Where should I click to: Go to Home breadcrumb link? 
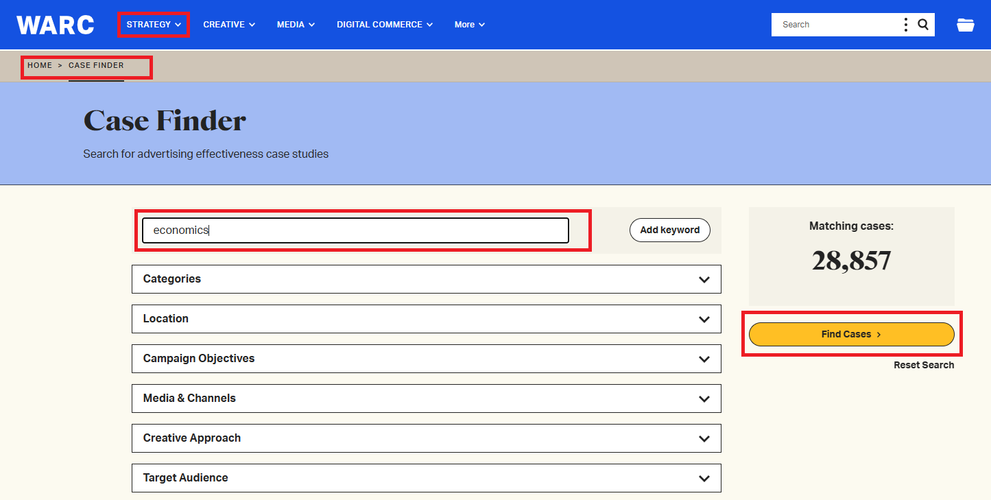point(40,65)
